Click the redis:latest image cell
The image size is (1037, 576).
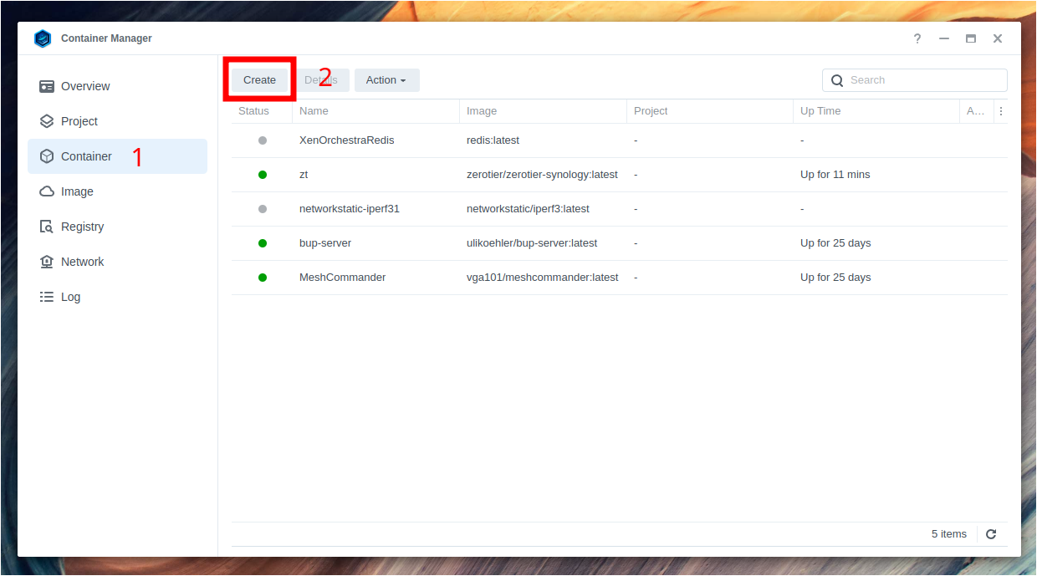tap(493, 140)
